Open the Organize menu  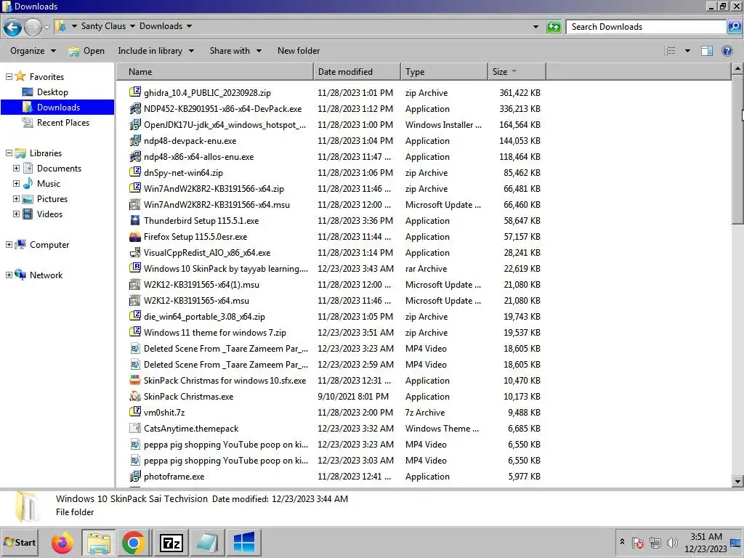(33, 51)
